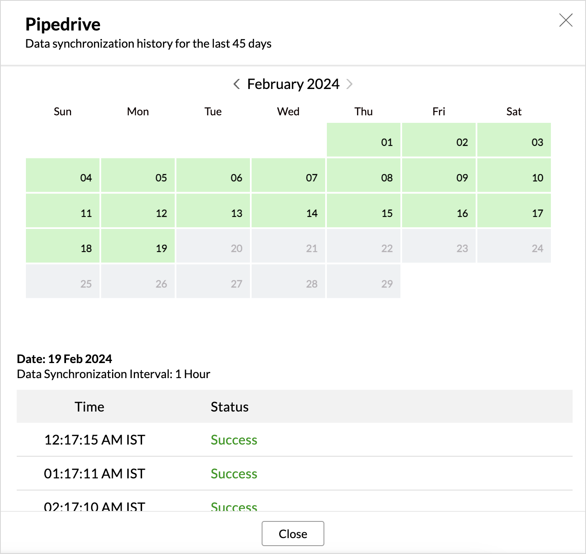Select February 12 in calendar

point(138,211)
